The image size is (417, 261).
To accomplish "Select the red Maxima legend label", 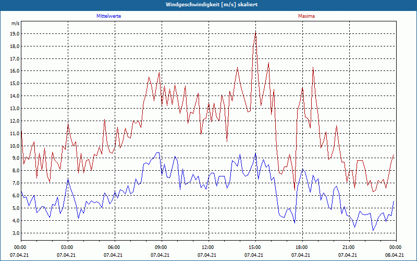I will pos(306,16).
